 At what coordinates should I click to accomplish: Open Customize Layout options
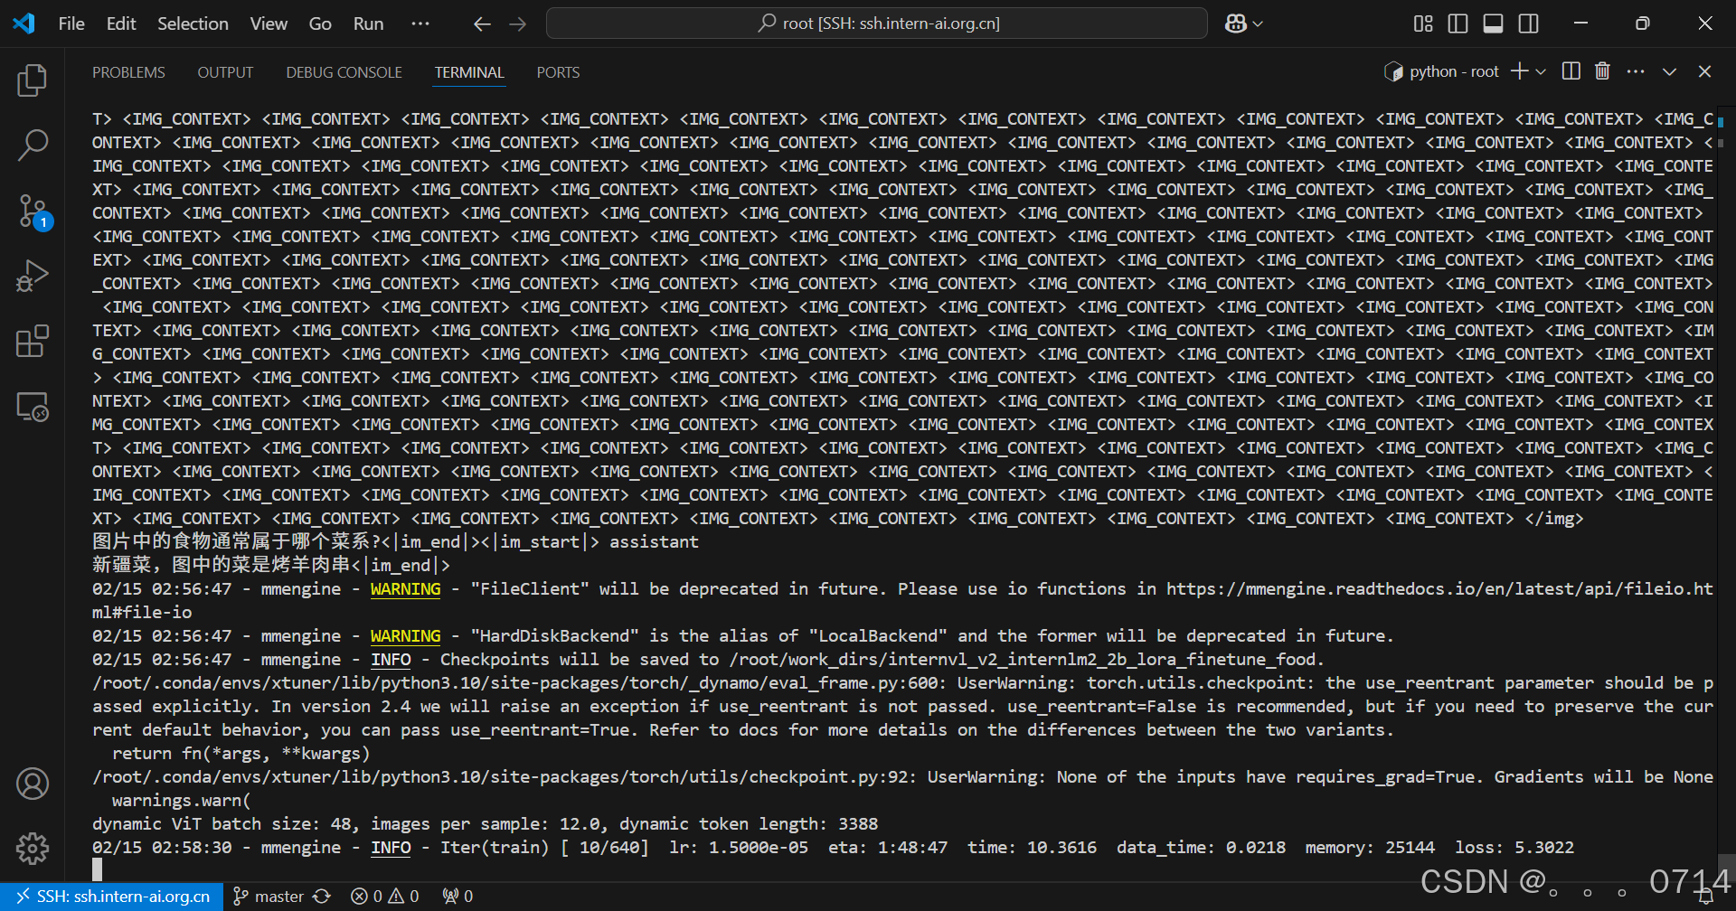coord(1423,23)
